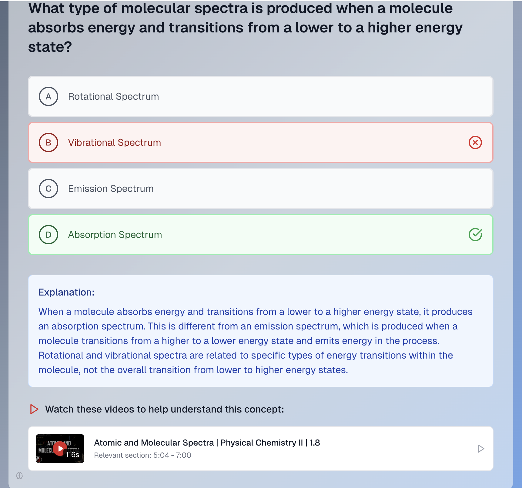Viewport: 522px width, 488px height.
Task: Select the letter C option circle
Action: coord(49,189)
